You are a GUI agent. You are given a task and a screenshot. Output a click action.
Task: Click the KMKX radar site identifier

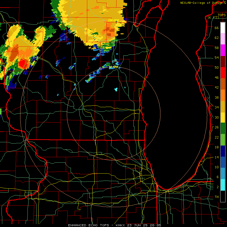121,225
